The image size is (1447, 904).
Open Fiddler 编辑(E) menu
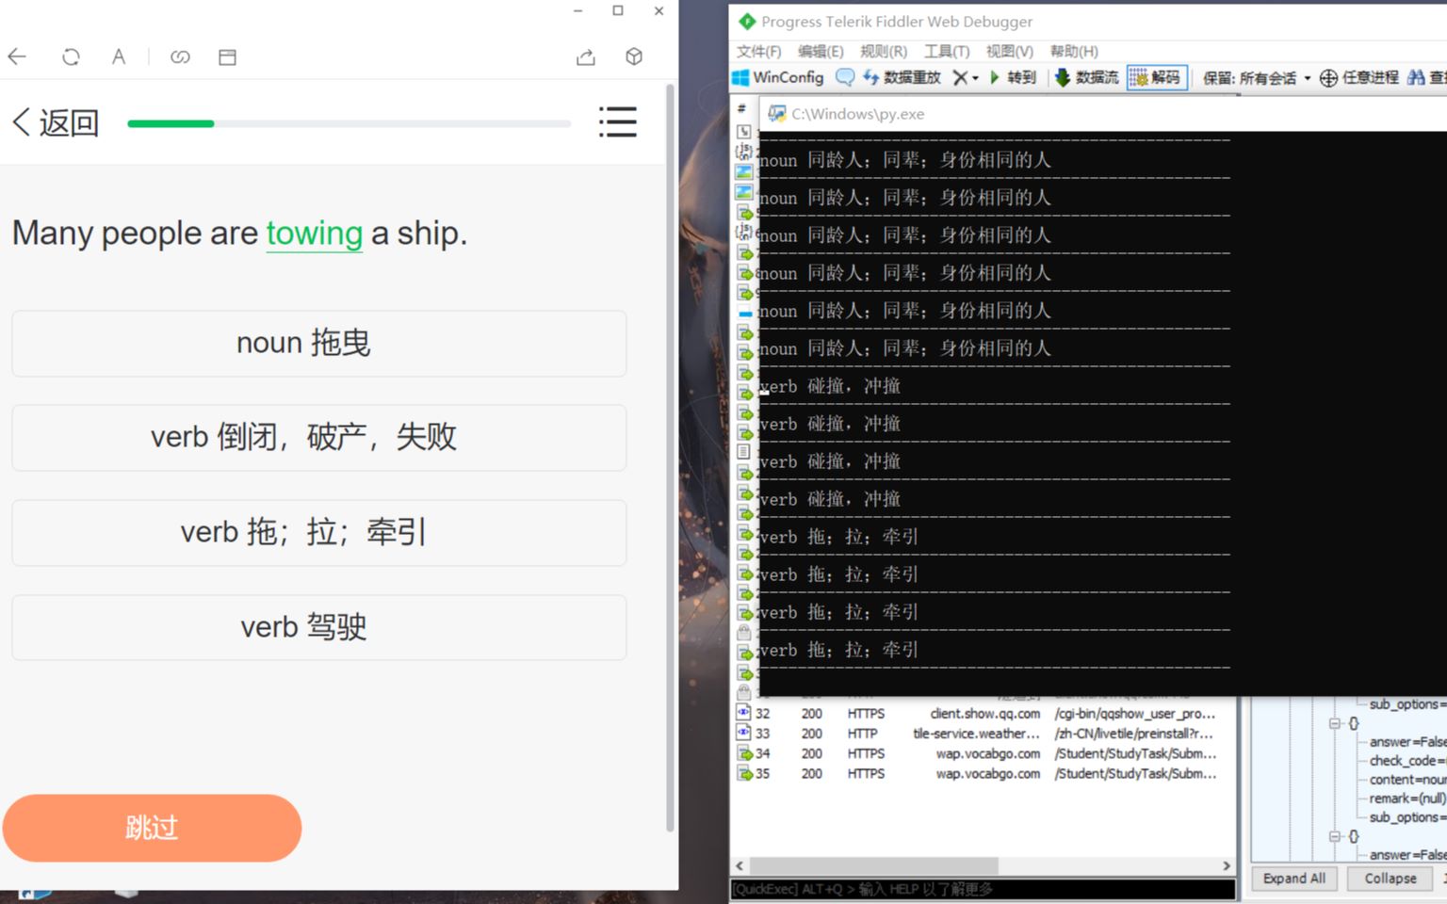[821, 51]
